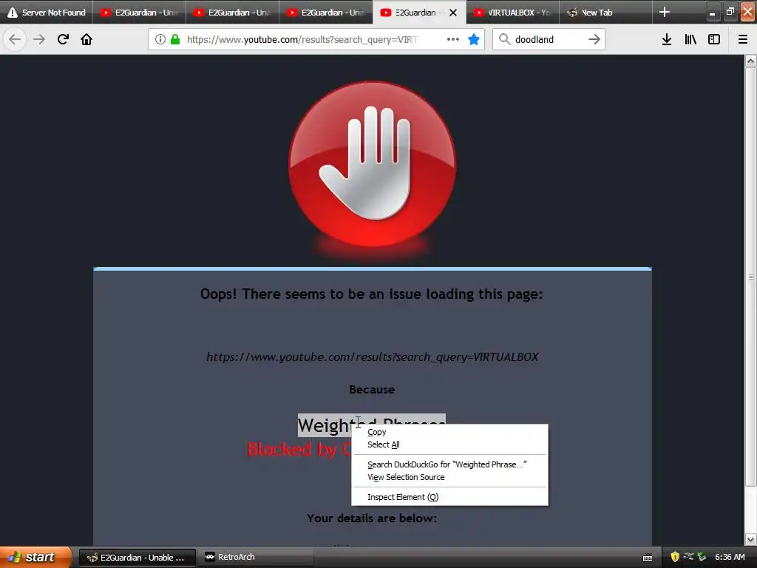Click the blocked URL text on the page

373,356
